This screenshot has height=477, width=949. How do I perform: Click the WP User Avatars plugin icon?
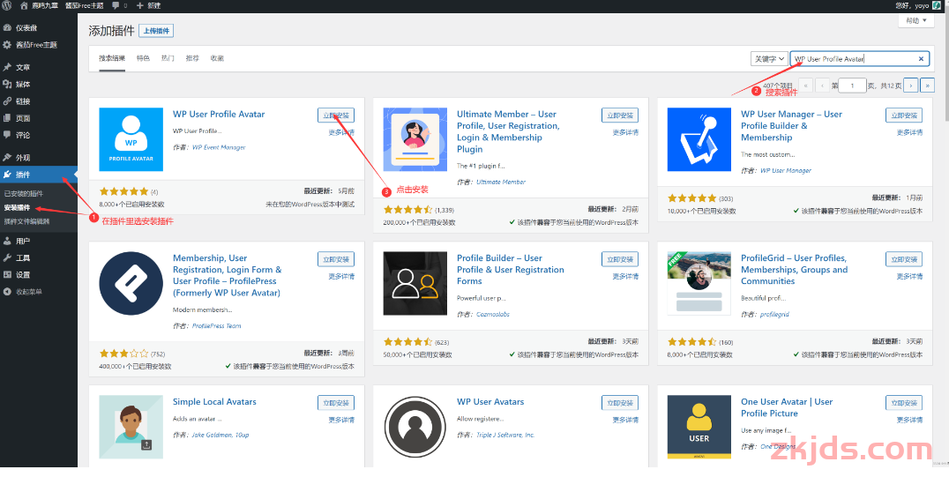click(415, 428)
